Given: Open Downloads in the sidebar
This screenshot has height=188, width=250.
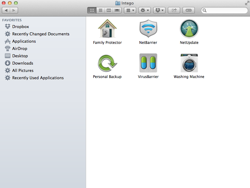Looking at the screenshot, I should 23,63.
